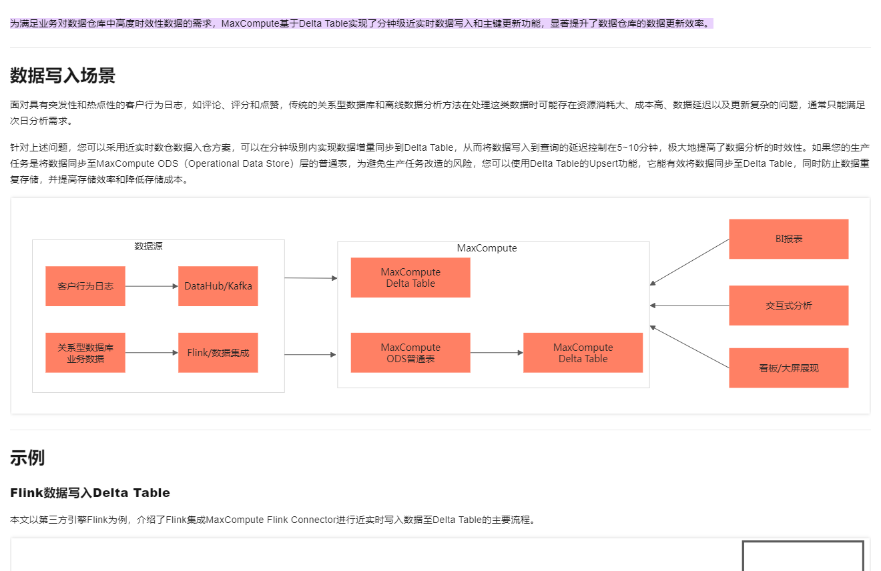The image size is (881, 571).
Task: Click the 交互式分析 box
Action: coord(789,306)
